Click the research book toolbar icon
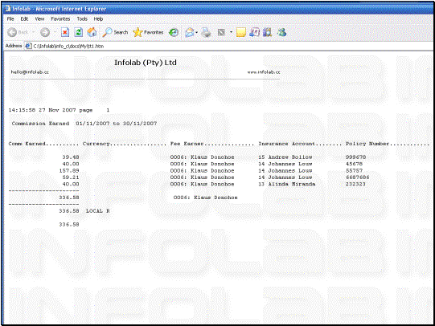 267,32
